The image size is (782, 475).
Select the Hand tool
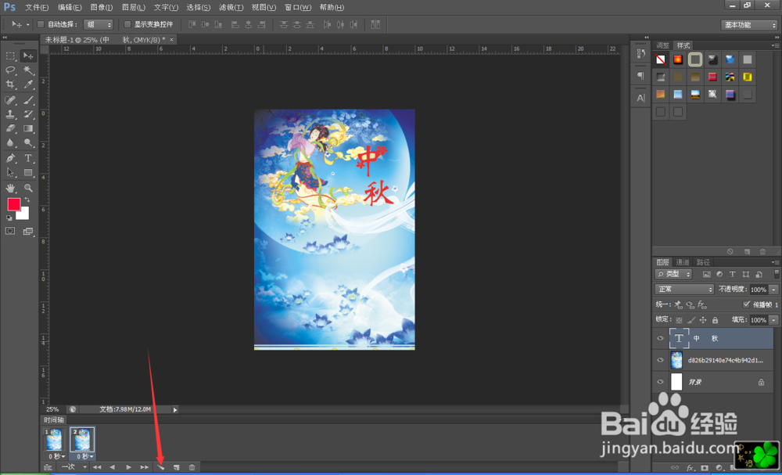point(10,188)
